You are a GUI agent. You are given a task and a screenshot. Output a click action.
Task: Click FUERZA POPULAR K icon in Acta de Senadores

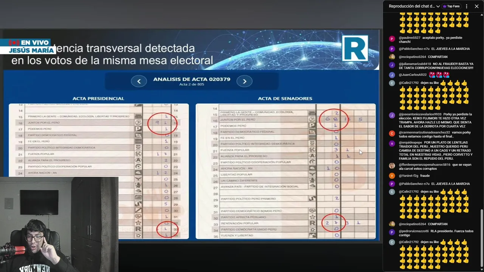click(x=312, y=150)
